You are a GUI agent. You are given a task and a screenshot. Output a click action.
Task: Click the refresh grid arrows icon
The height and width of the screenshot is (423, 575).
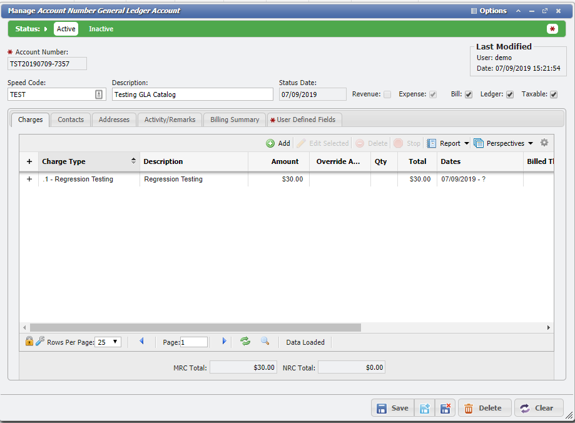(245, 342)
